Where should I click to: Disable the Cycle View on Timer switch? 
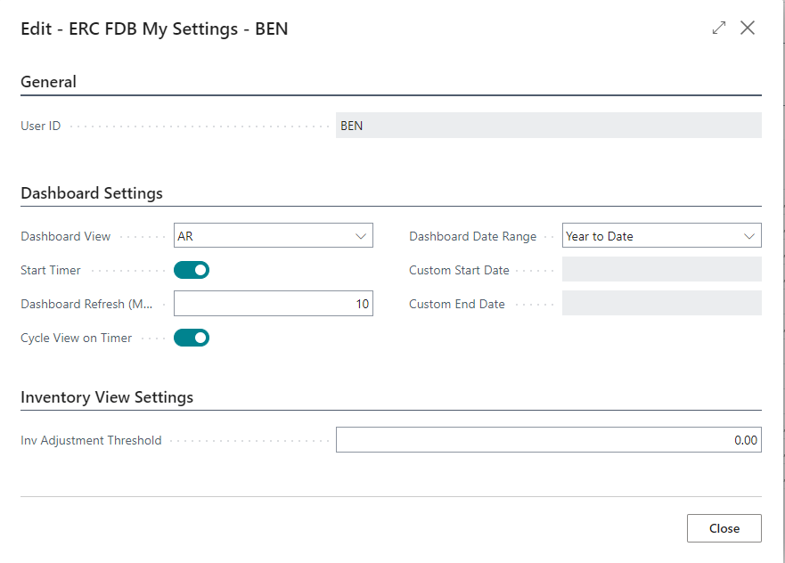click(192, 338)
